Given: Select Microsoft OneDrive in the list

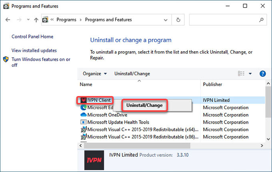Looking at the screenshot, I should (x=107, y=115).
